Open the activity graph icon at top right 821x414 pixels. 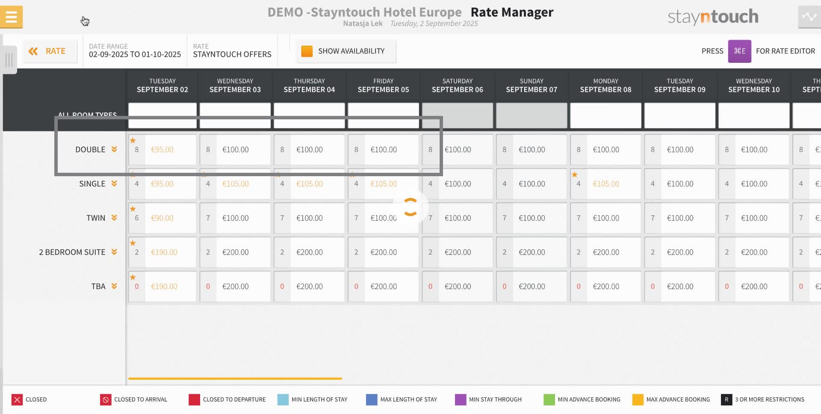tap(809, 17)
